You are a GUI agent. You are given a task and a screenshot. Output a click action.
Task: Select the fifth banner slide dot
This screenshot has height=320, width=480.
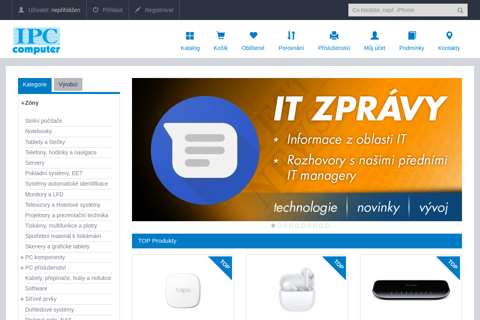coord(297,226)
